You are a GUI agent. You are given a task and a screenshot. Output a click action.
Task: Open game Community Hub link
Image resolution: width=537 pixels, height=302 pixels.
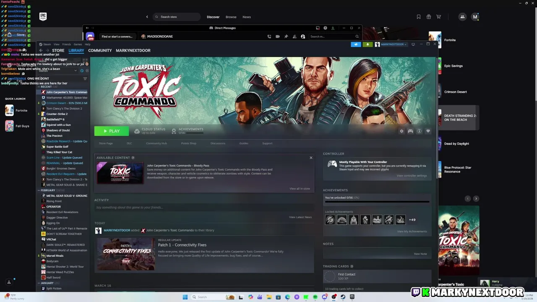point(156,143)
